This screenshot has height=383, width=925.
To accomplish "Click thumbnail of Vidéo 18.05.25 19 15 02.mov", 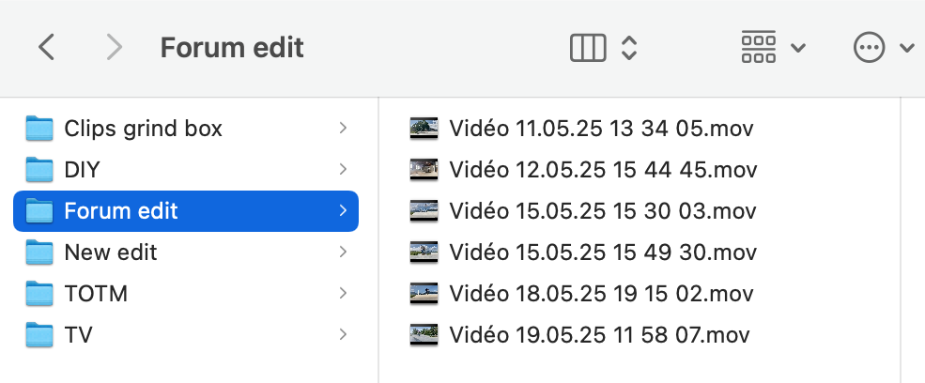I will tap(424, 293).
